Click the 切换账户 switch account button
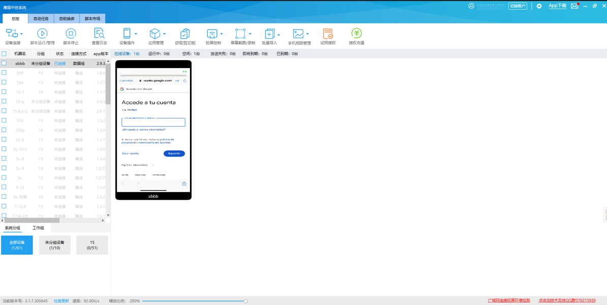 (x=518, y=6)
